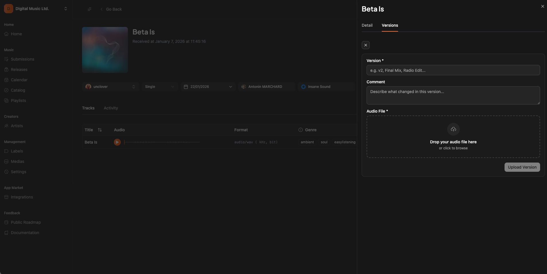Play the Beta Is track
This screenshot has height=274, width=547.
pos(117,142)
